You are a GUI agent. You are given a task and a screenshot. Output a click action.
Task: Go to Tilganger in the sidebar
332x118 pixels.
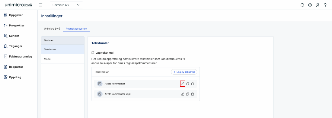coord(16,46)
